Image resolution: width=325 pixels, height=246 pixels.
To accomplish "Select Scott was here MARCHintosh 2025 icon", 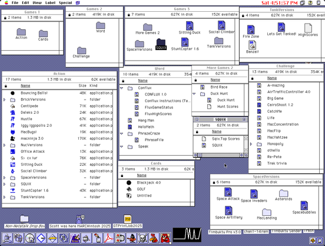I will click(80, 219).
